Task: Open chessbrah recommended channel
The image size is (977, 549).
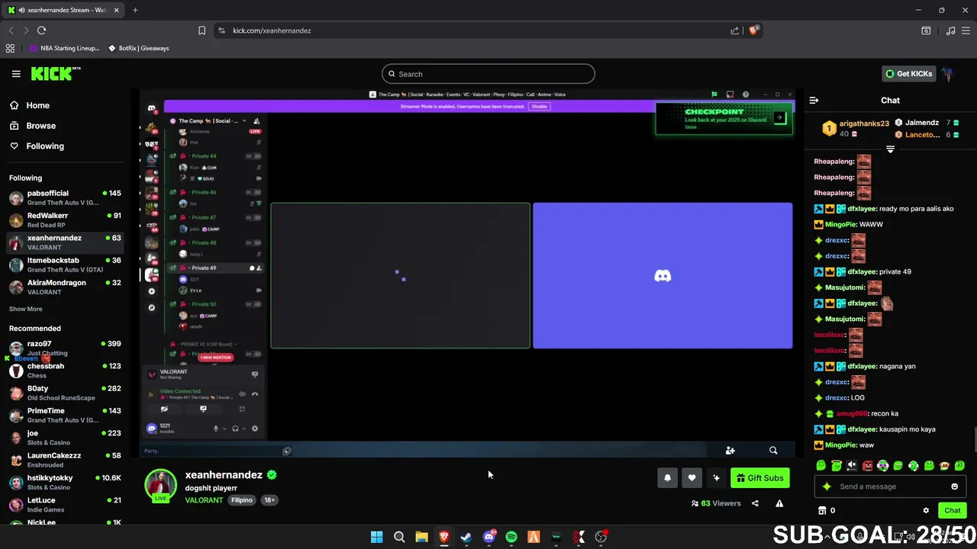Action: point(64,371)
